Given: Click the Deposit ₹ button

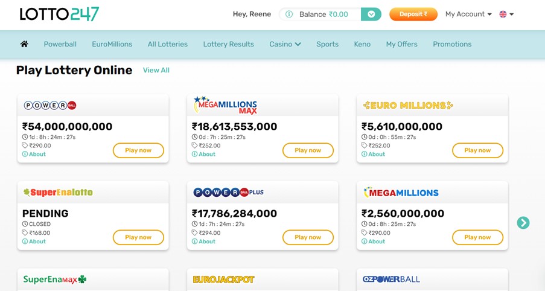Looking at the screenshot, I should click(x=413, y=14).
